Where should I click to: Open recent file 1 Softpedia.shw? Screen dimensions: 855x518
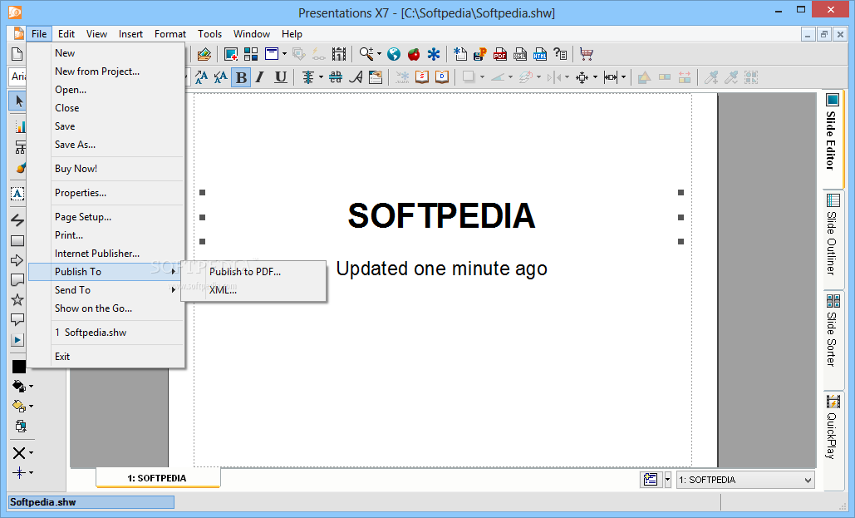tap(91, 333)
